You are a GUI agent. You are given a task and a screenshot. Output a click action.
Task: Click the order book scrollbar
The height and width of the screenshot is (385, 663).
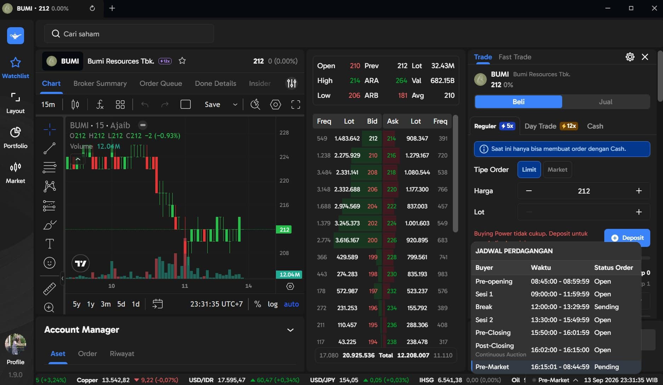pos(455,173)
